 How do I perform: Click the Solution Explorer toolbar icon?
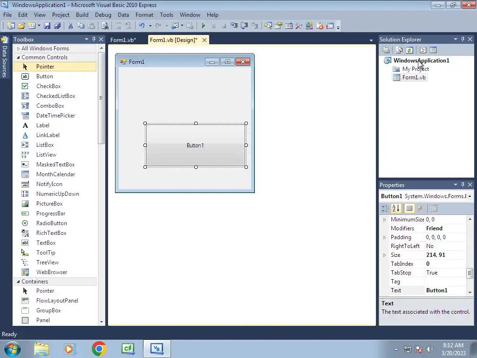point(268,26)
